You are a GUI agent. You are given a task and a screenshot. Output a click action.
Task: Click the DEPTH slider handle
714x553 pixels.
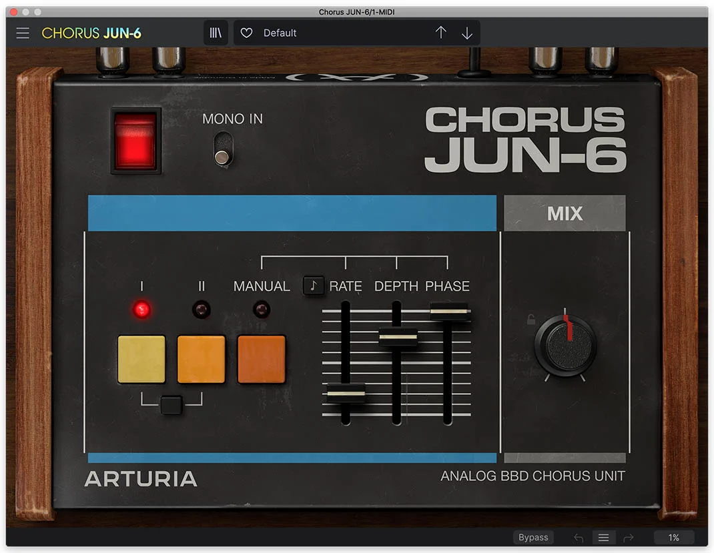(398, 338)
